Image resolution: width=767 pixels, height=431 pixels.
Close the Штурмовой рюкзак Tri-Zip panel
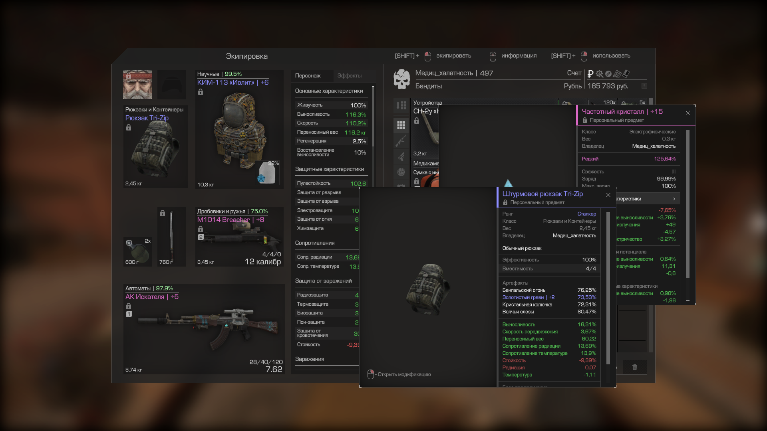[x=608, y=195]
